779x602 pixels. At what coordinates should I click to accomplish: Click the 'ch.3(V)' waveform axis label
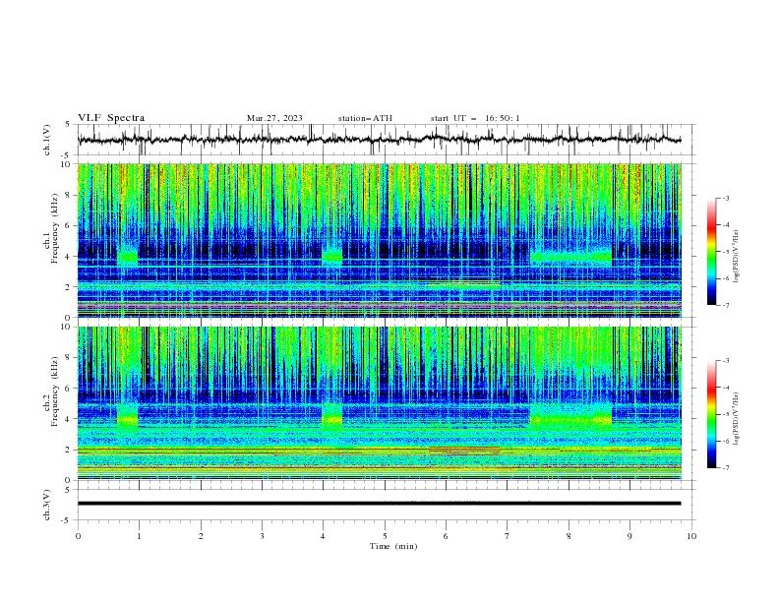[x=47, y=505]
